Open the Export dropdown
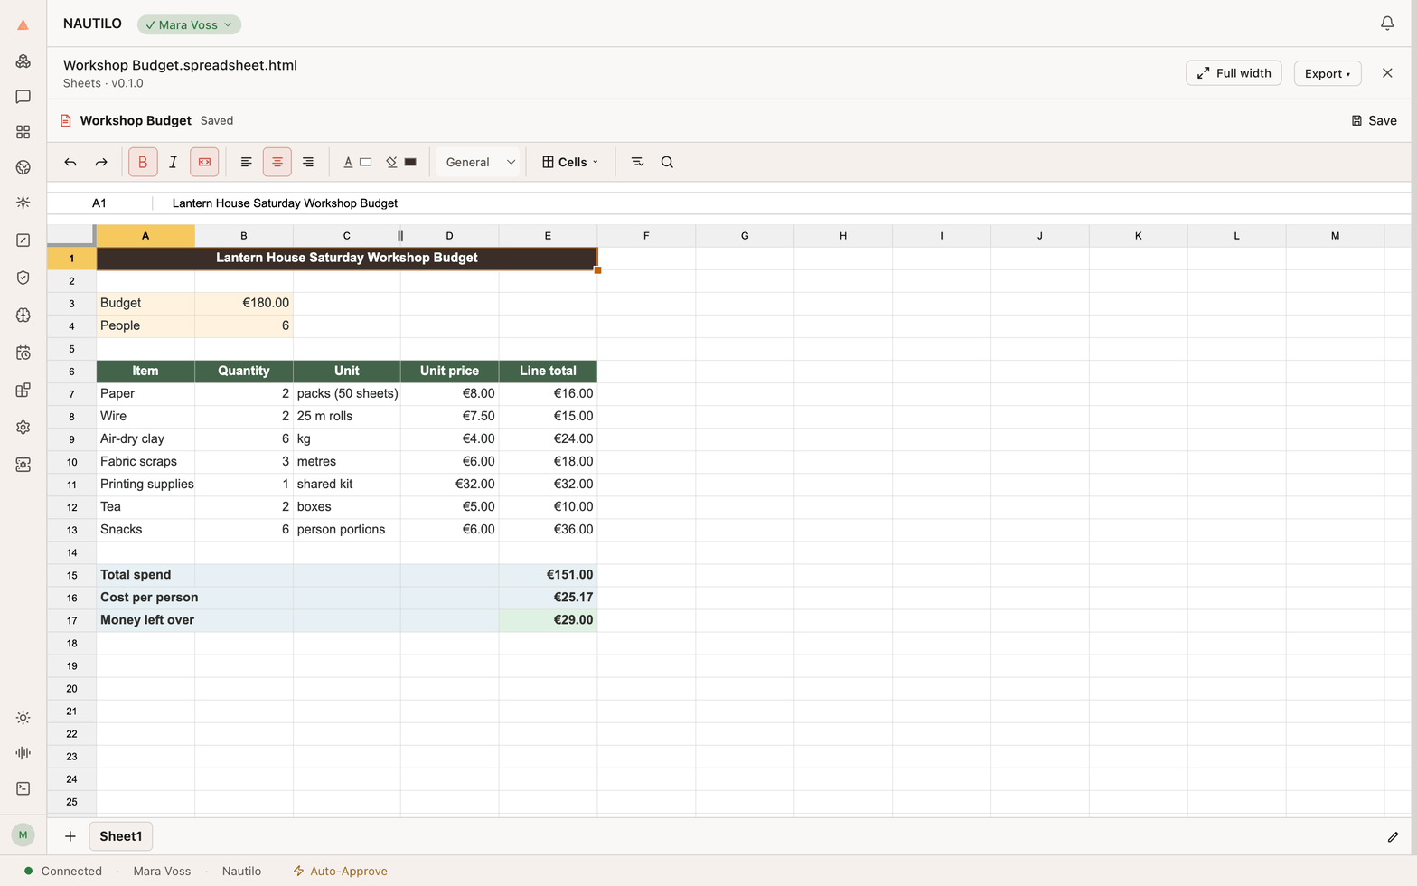Viewport: 1417px width, 886px height. (1328, 73)
